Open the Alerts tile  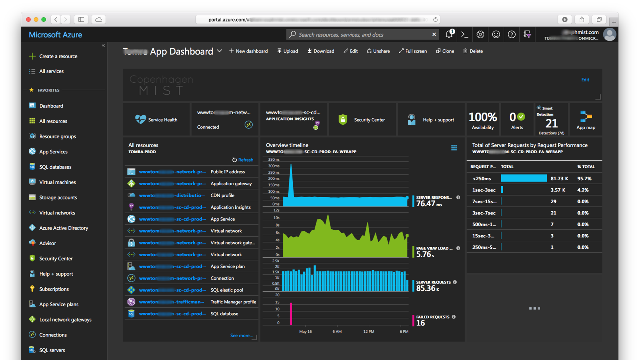tap(517, 119)
